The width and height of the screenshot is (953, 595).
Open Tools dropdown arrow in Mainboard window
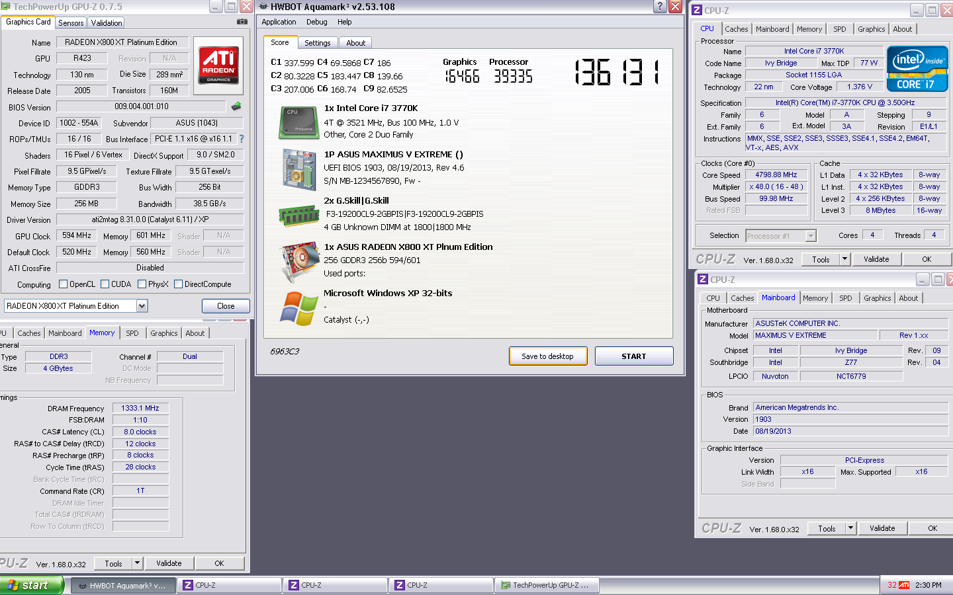coord(850,528)
